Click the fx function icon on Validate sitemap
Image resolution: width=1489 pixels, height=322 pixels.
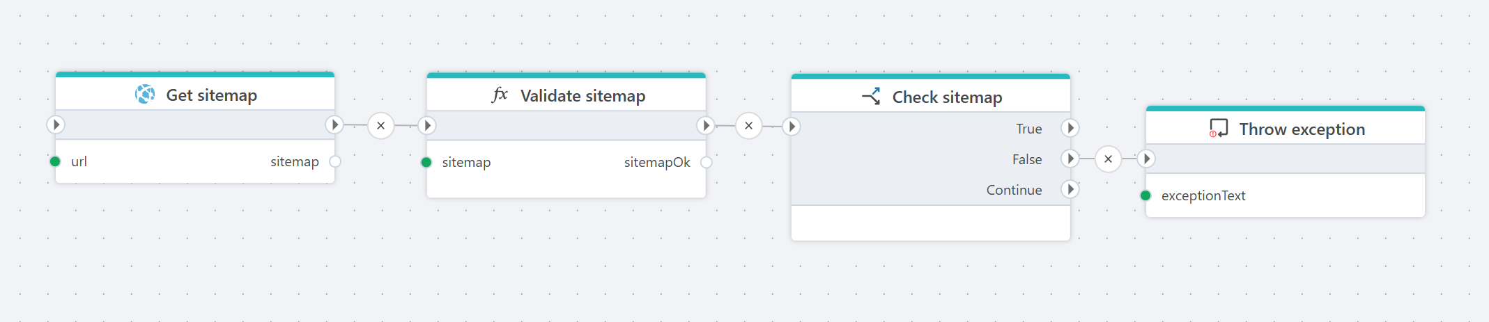point(500,95)
